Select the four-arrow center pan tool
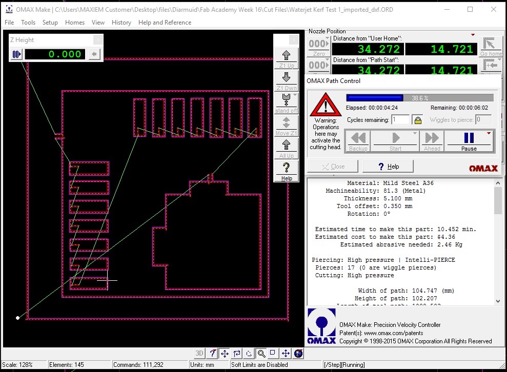507x372 pixels. click(x=225, y=353)
